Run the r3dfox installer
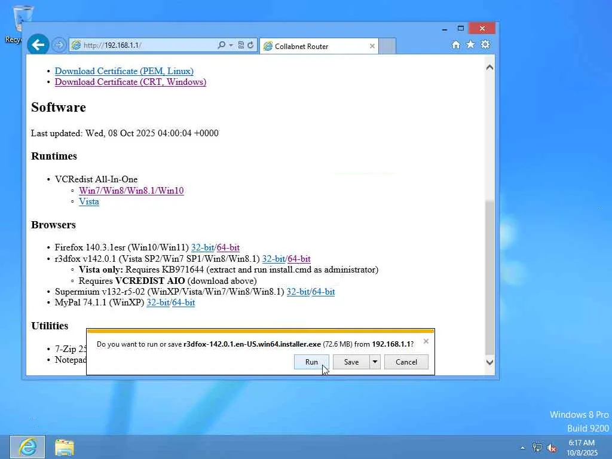The height and width of the screenshot is (459, 612). click(311, 362)
